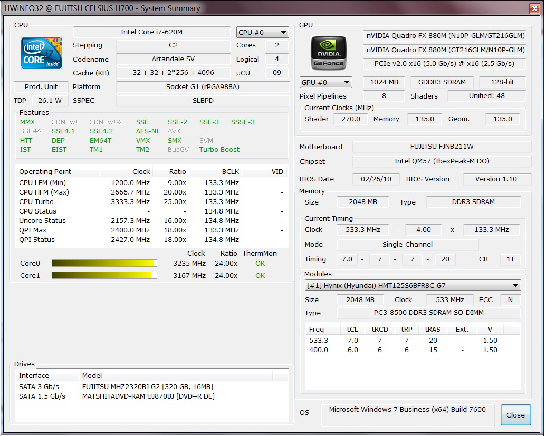Image resolution: width=546 pixels, height=436 pixels.
Task: Click the Intel Core i7 logo
Action: (42, 53)
